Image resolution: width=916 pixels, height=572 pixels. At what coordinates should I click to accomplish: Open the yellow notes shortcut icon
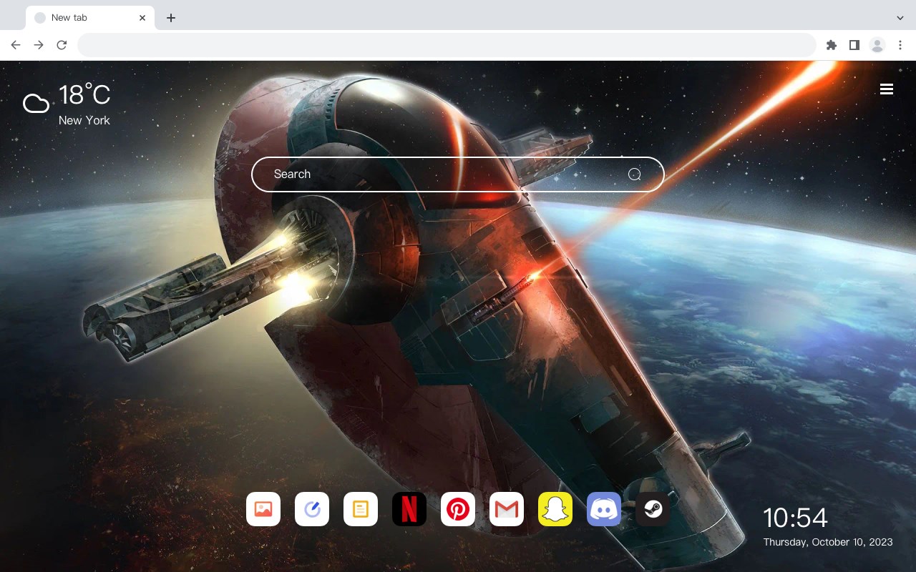coord(361,509)
